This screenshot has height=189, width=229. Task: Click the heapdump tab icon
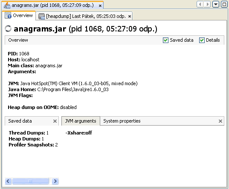click(41, 16)
